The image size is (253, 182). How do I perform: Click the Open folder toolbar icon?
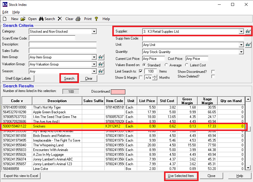click(23, 19)
